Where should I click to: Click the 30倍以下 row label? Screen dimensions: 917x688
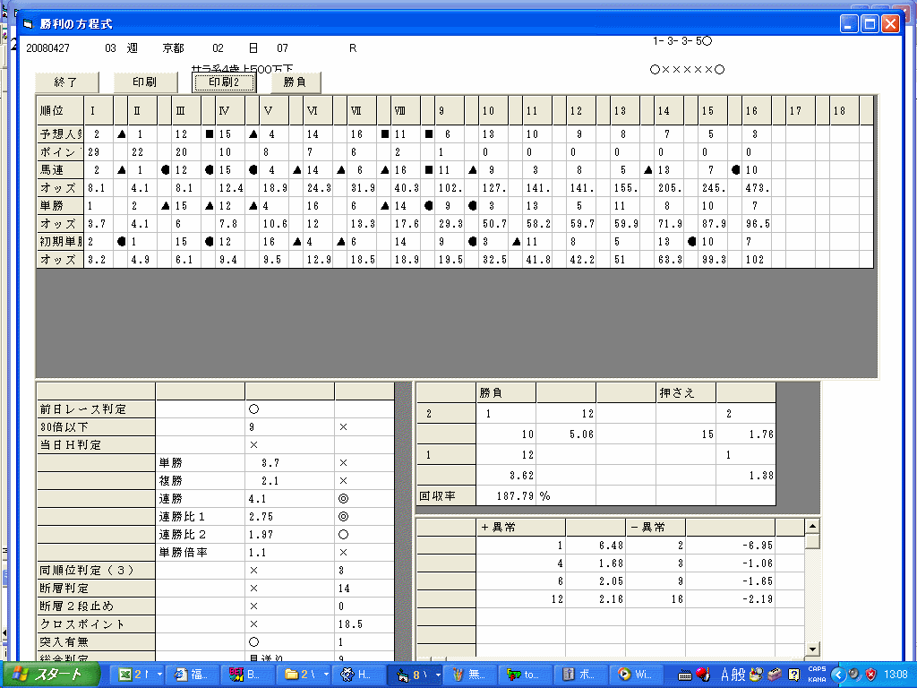tap(96, 427)
